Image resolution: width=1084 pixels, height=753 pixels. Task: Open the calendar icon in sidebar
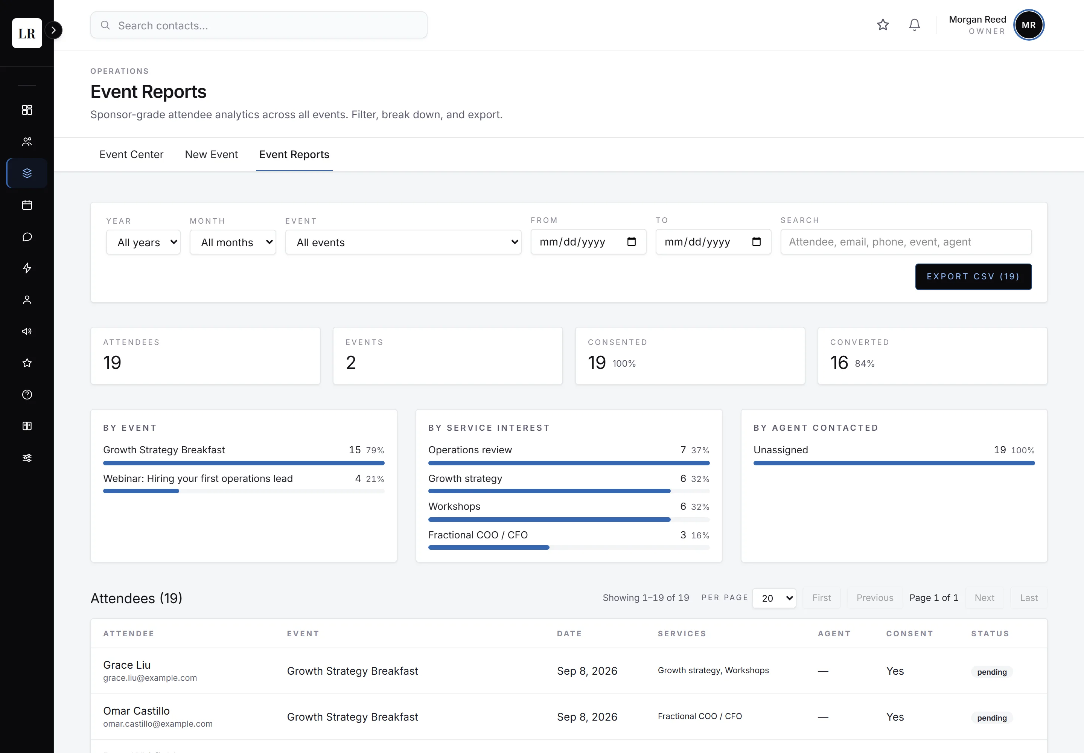pos(27,205)
